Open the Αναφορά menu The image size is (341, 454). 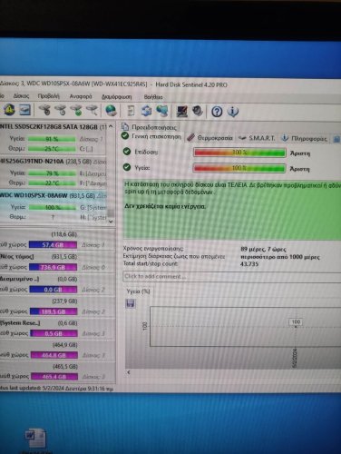(81, 96)
